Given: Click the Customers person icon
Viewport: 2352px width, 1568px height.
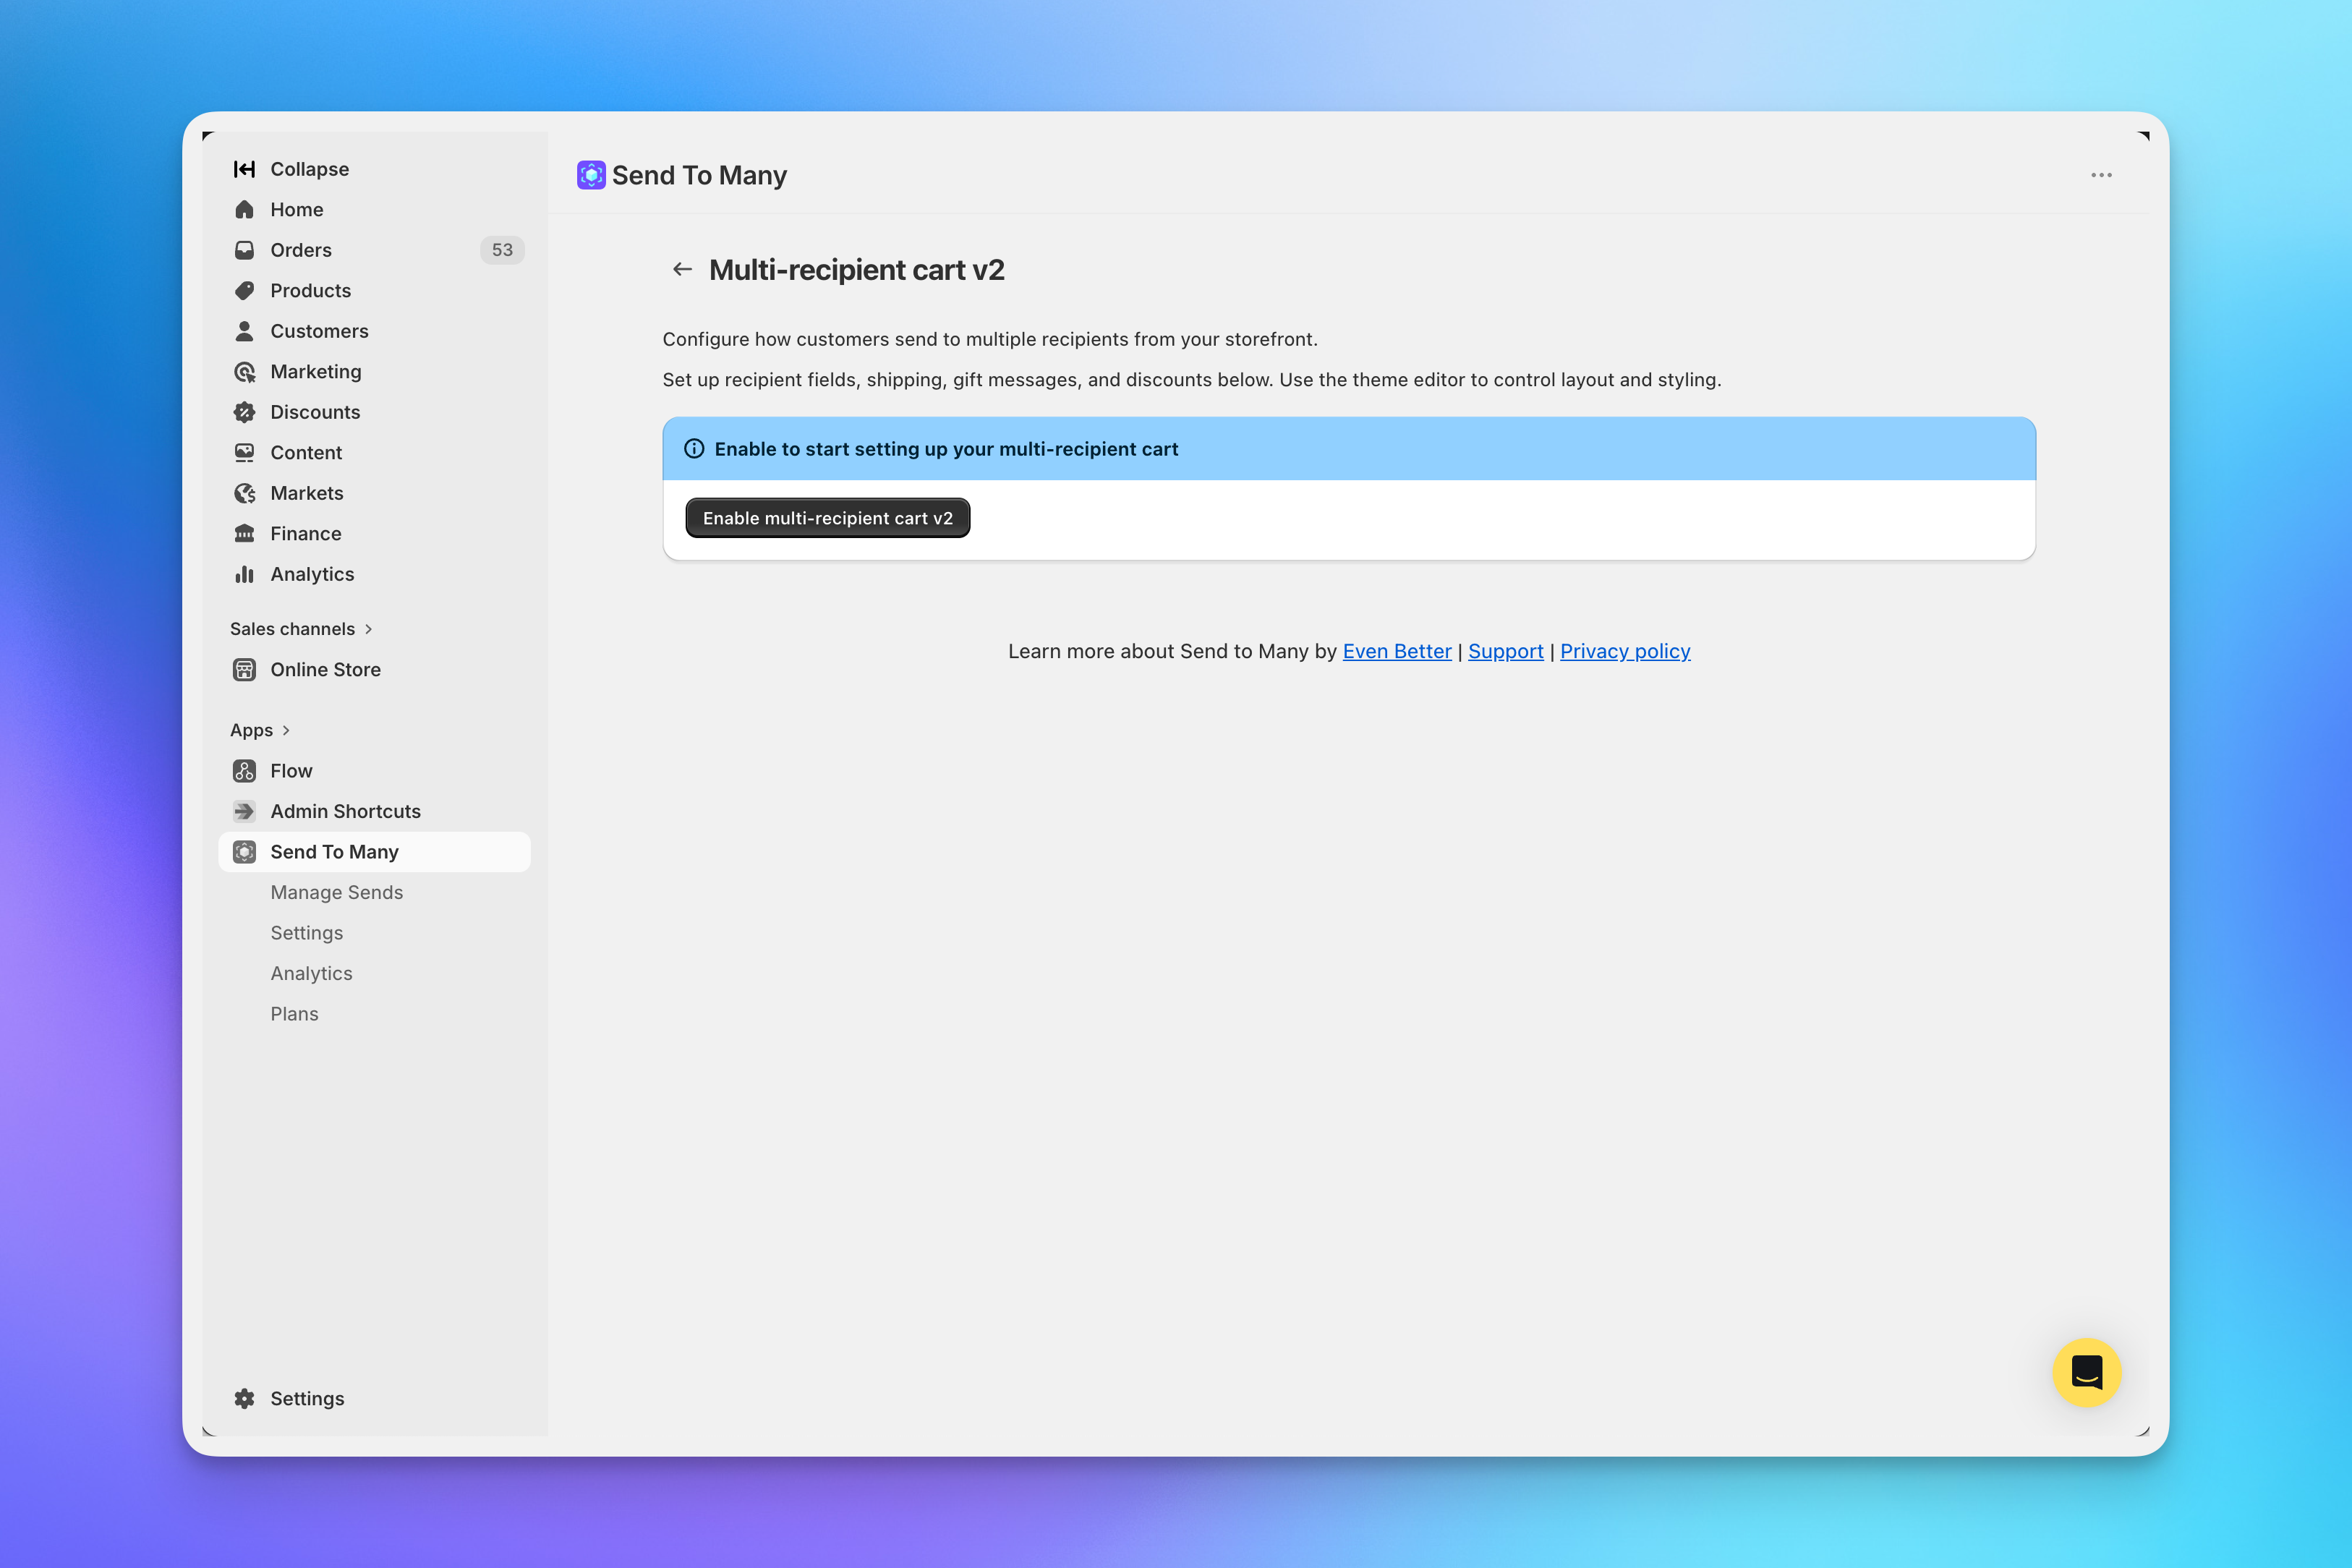Looking at the screenshot, I should [244, 331].
